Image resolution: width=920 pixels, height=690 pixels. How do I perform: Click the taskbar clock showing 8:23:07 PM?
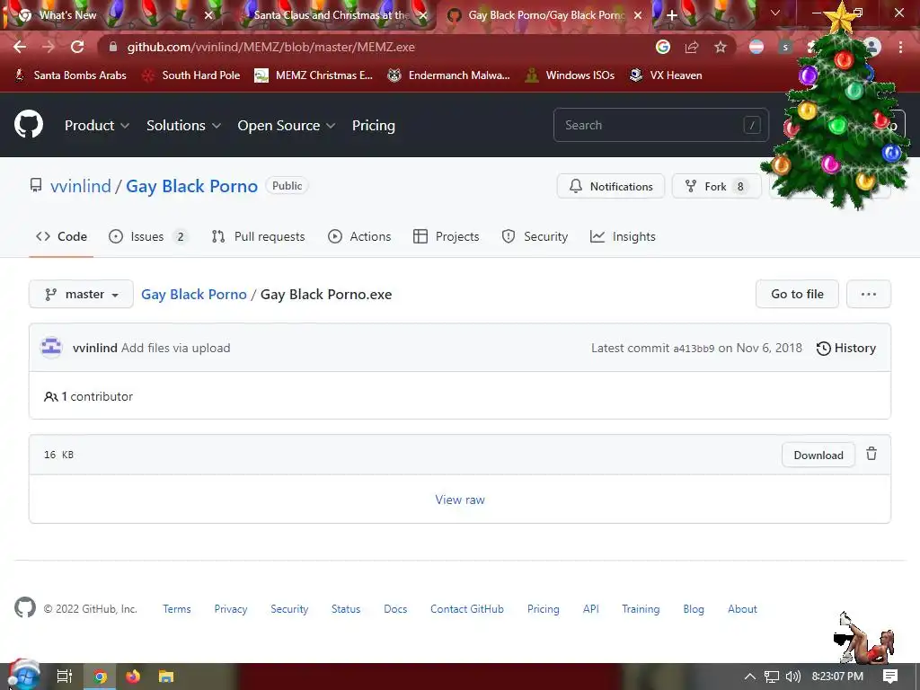coord(837,677)
